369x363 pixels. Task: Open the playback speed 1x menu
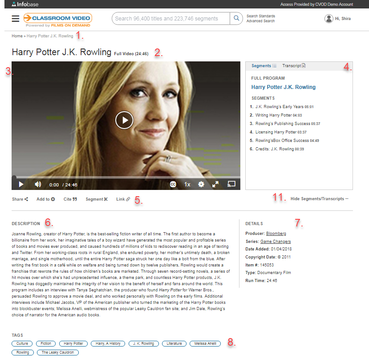(187, 184)
